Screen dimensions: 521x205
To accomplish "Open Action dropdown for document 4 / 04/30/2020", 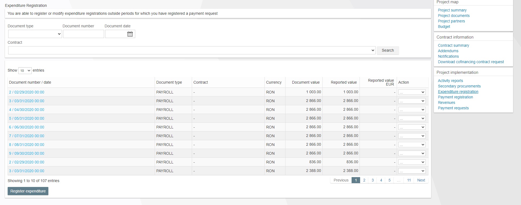I will [412, 110].
